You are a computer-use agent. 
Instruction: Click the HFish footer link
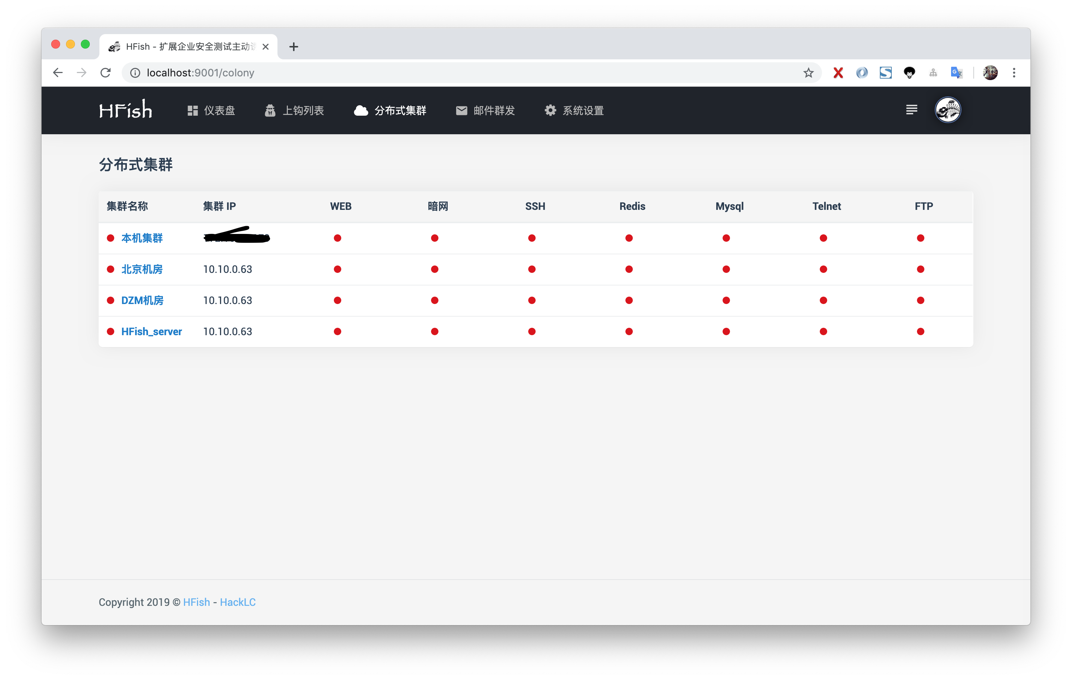196,602
